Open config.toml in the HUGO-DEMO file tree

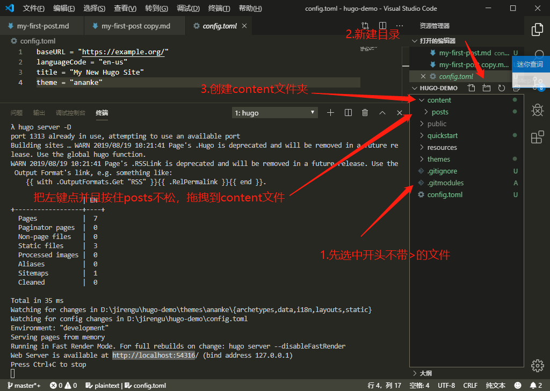[467, 194]
